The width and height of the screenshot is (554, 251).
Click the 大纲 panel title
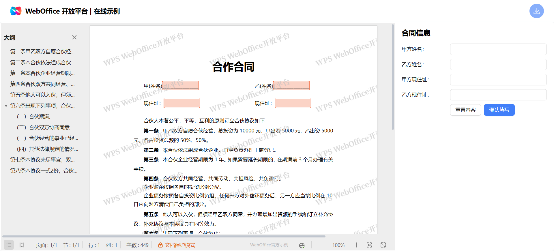[x=10, y=38]
